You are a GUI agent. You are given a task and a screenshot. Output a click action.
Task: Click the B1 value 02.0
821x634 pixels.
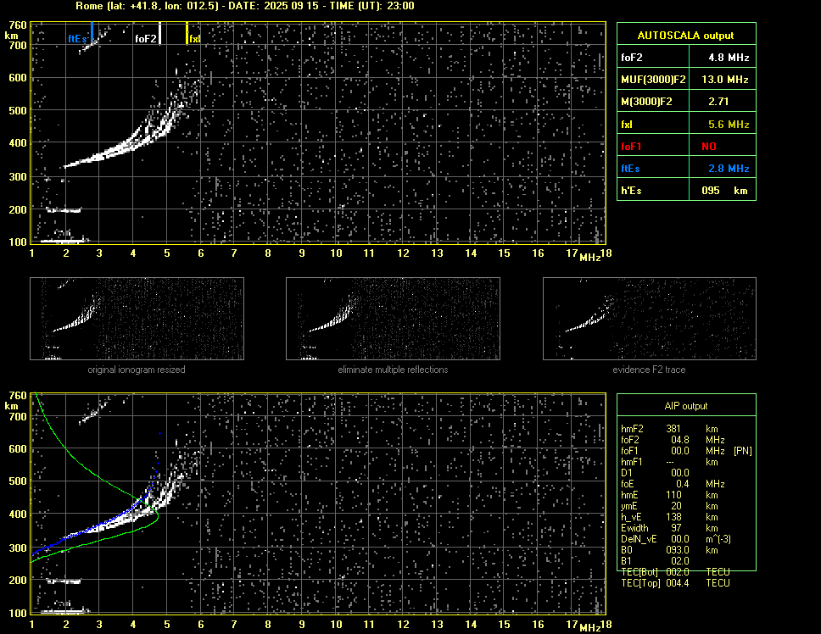(x=680, y=561)
